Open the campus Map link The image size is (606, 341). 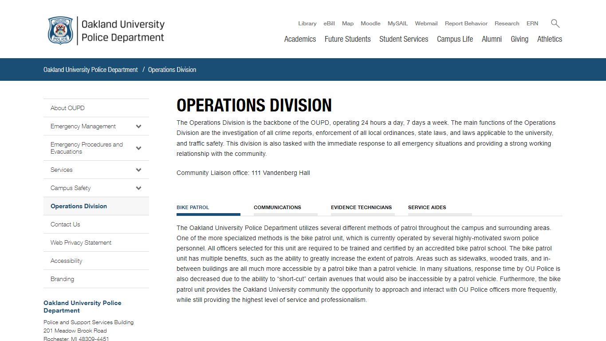(x=348, y=24)
